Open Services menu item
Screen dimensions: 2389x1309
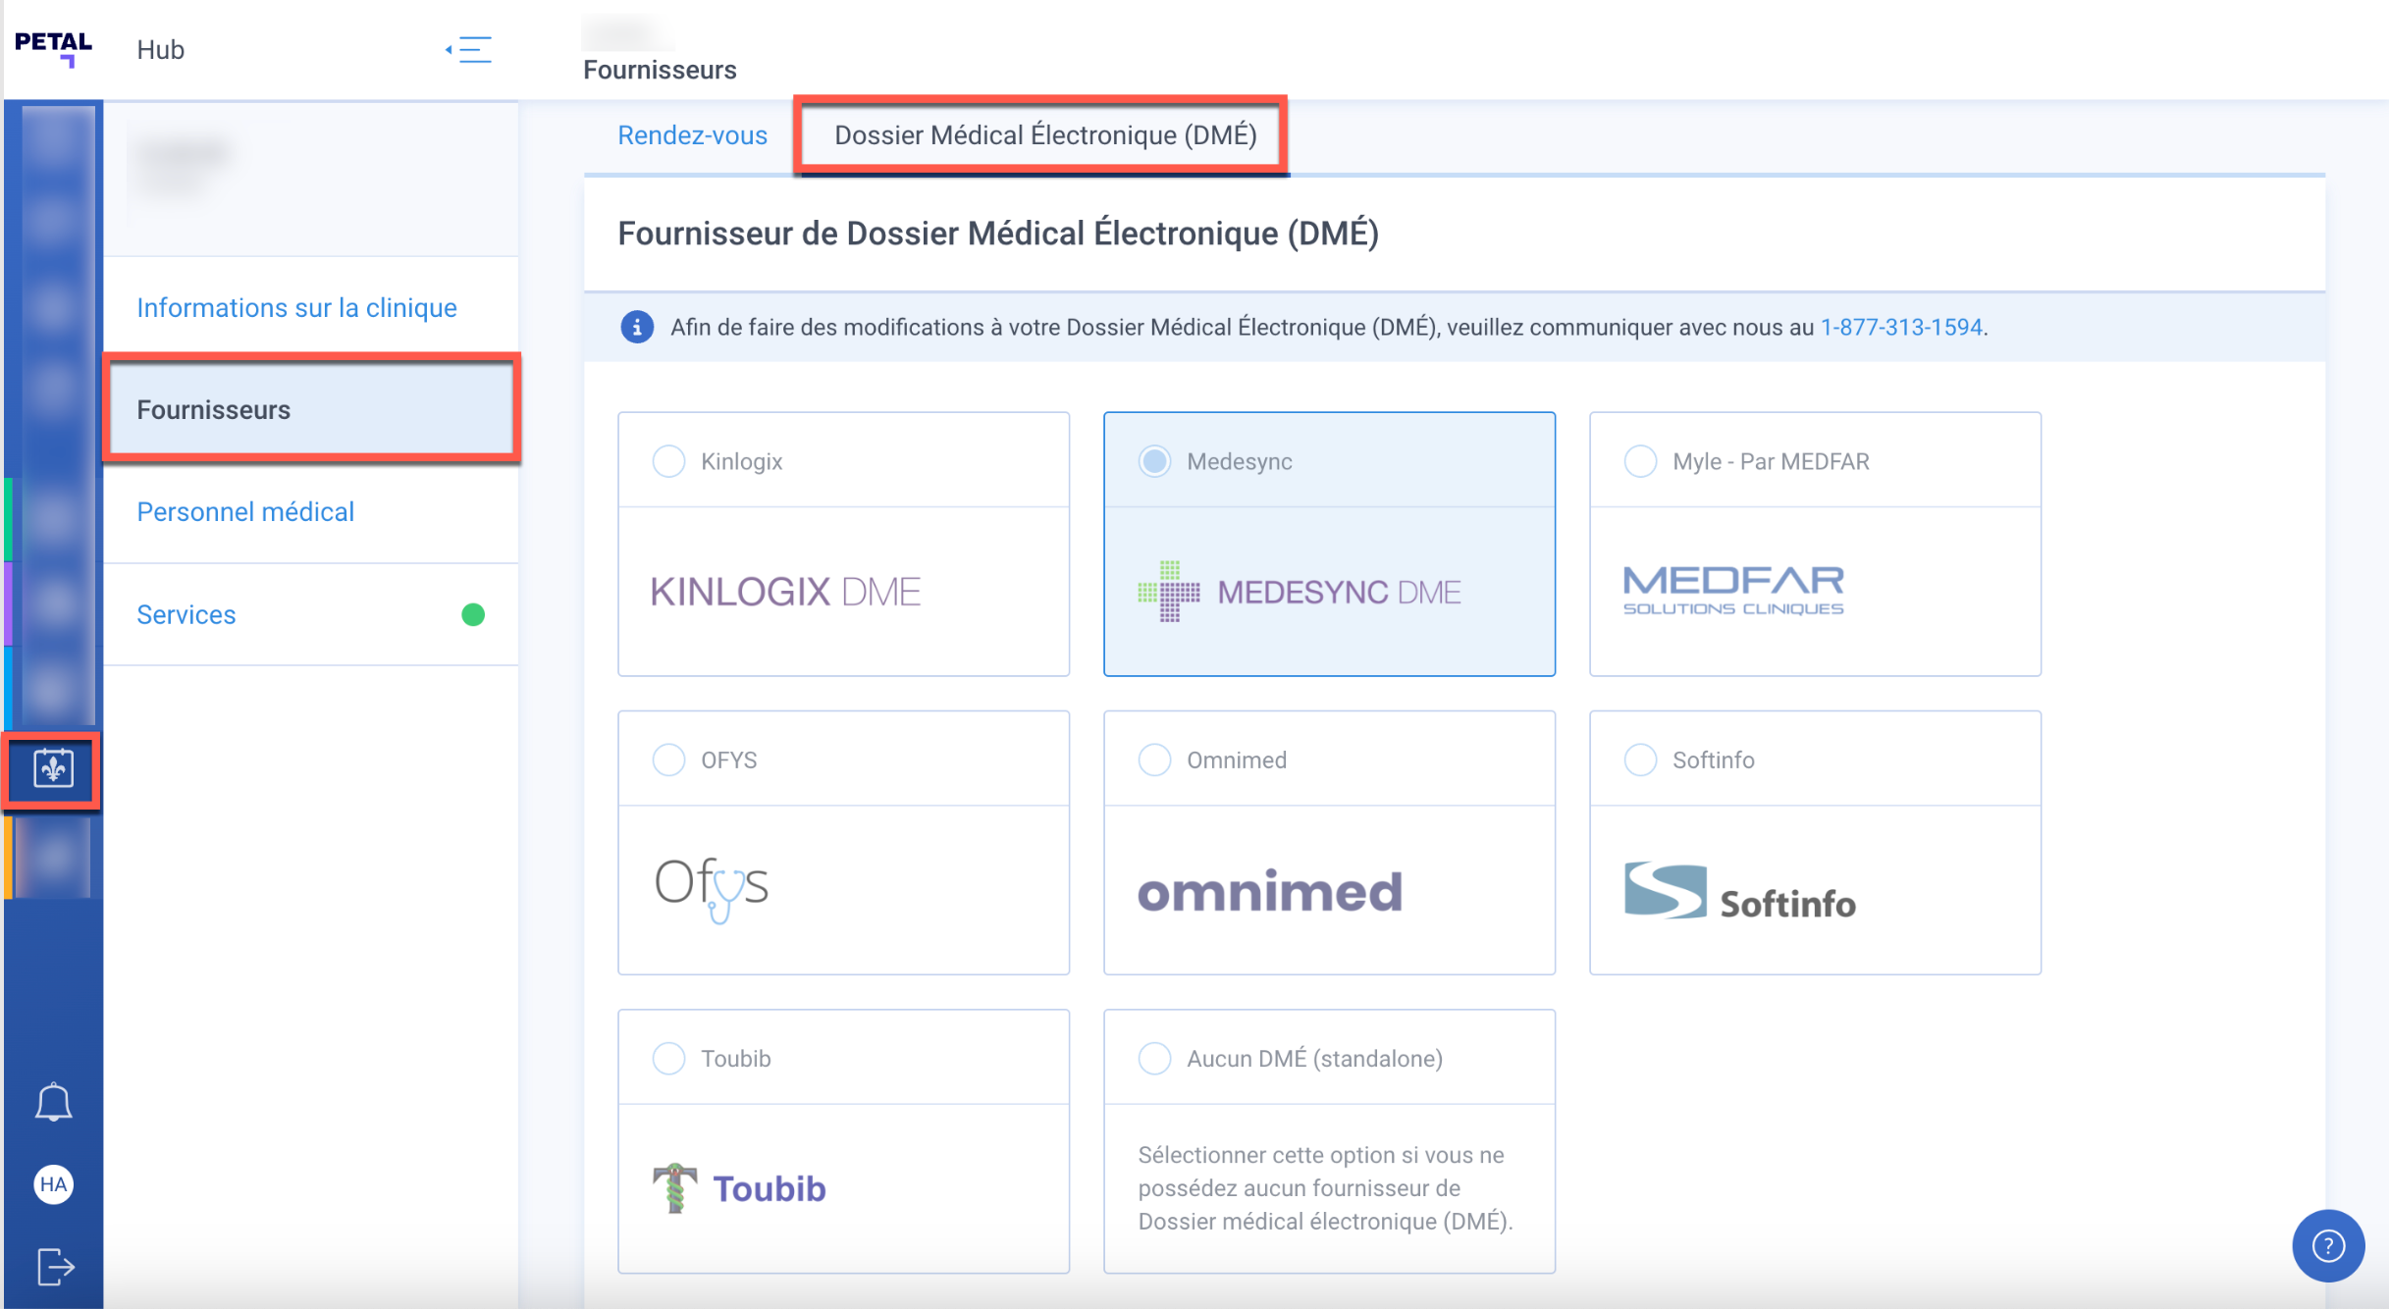click(310, 614)
